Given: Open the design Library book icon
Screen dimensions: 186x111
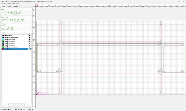Looking at the screenshot, I should click(11, 28).
